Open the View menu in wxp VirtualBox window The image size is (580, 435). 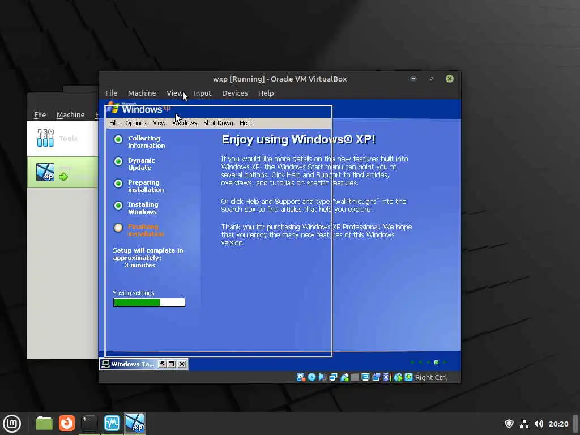[174, 93]
